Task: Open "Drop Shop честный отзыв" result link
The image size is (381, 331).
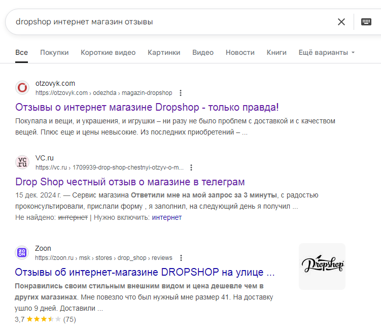Action: click(130, 182)
